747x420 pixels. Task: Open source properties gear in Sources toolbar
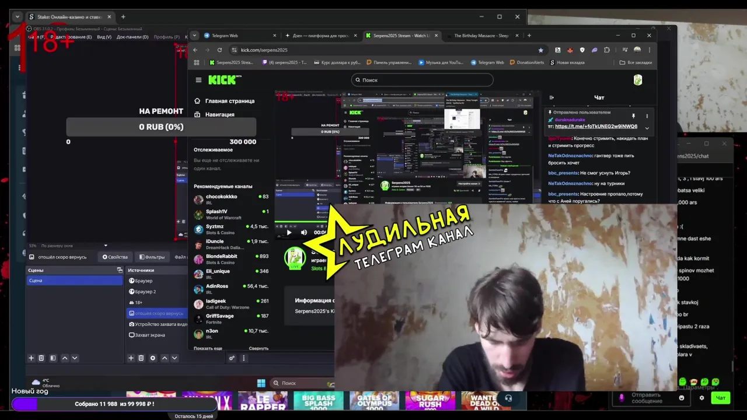[153, 358]
